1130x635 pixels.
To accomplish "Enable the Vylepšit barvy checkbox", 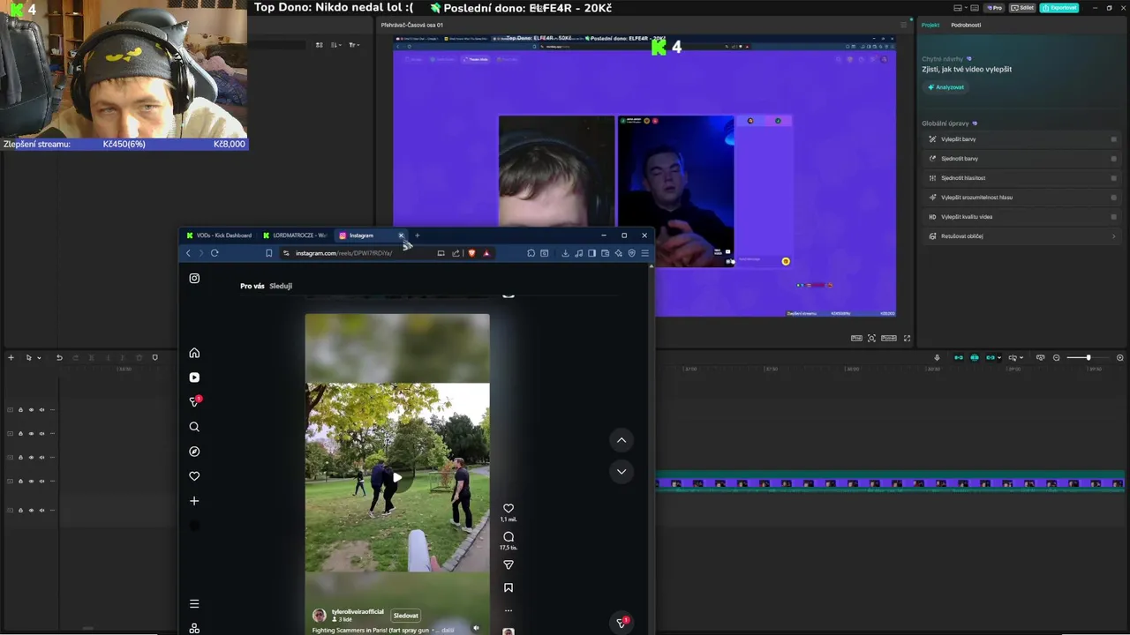I will pos(1113,139).
